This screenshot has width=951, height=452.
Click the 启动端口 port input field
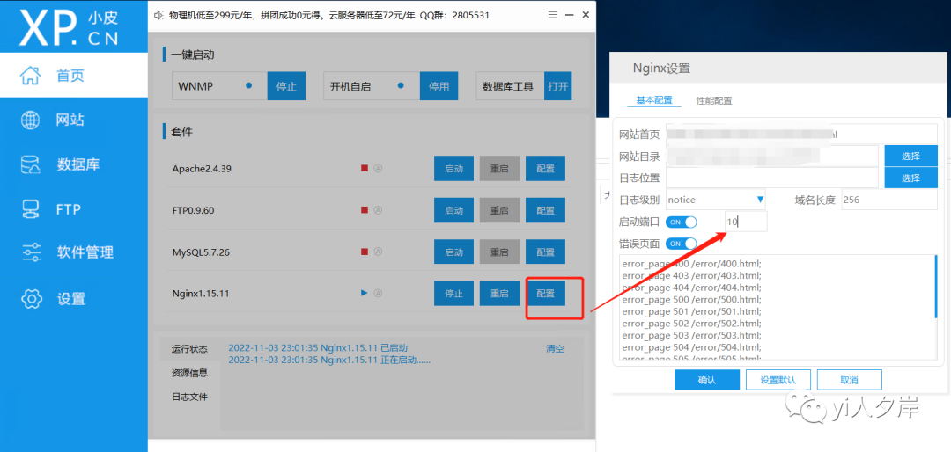pos(746,222)
